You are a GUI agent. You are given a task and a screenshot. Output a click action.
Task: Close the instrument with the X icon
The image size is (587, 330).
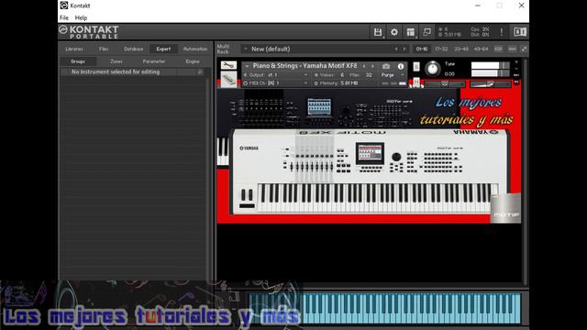516,62
